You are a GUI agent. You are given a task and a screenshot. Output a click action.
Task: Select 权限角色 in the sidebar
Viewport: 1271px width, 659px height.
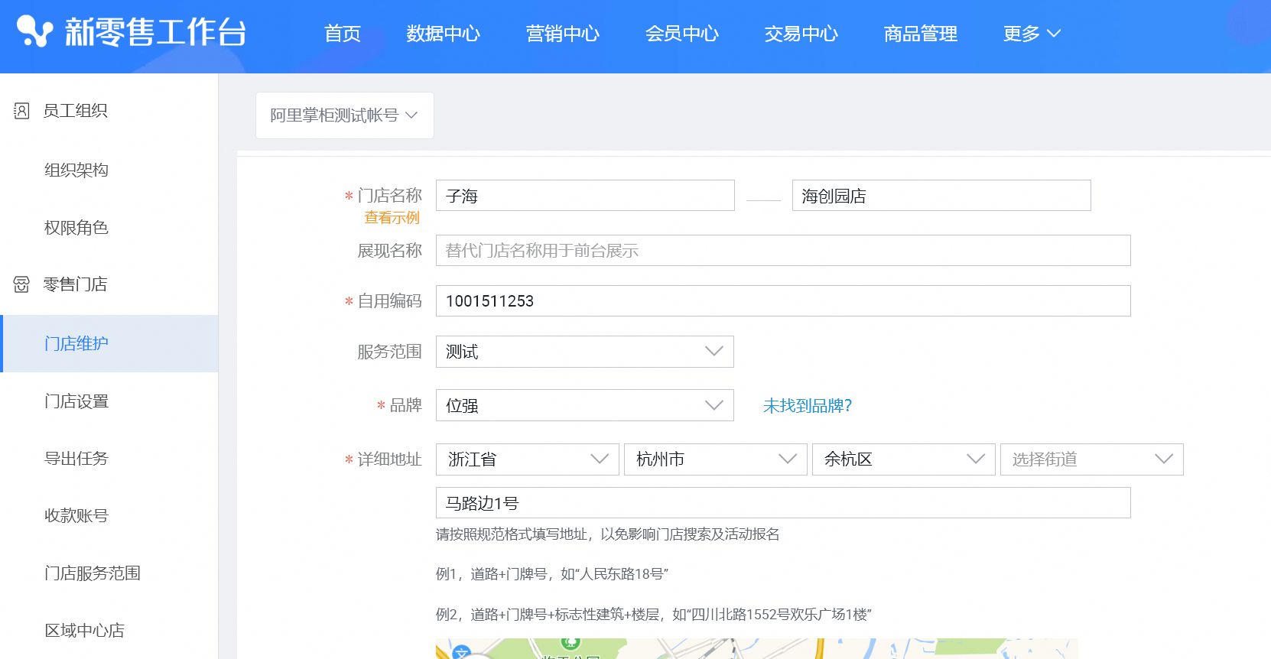pyautogui.click(x=76, y=228)
